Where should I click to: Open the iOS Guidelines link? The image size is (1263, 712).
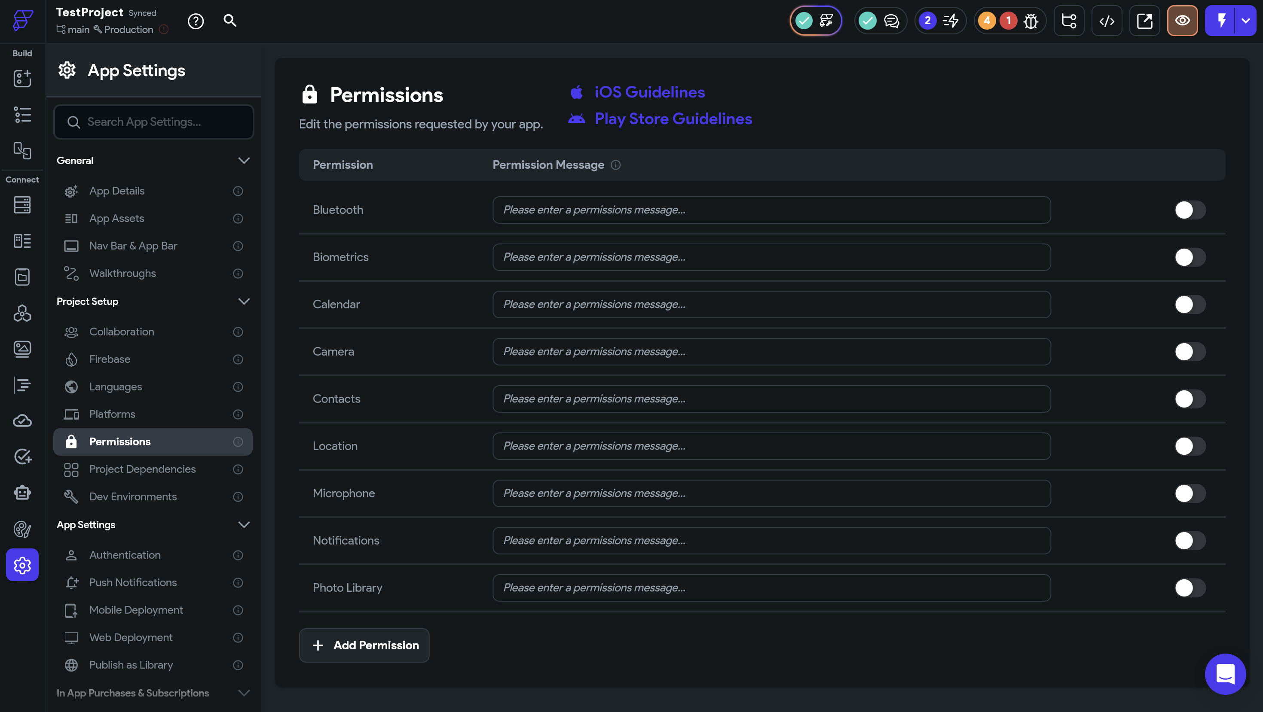(x=649, y=92)
